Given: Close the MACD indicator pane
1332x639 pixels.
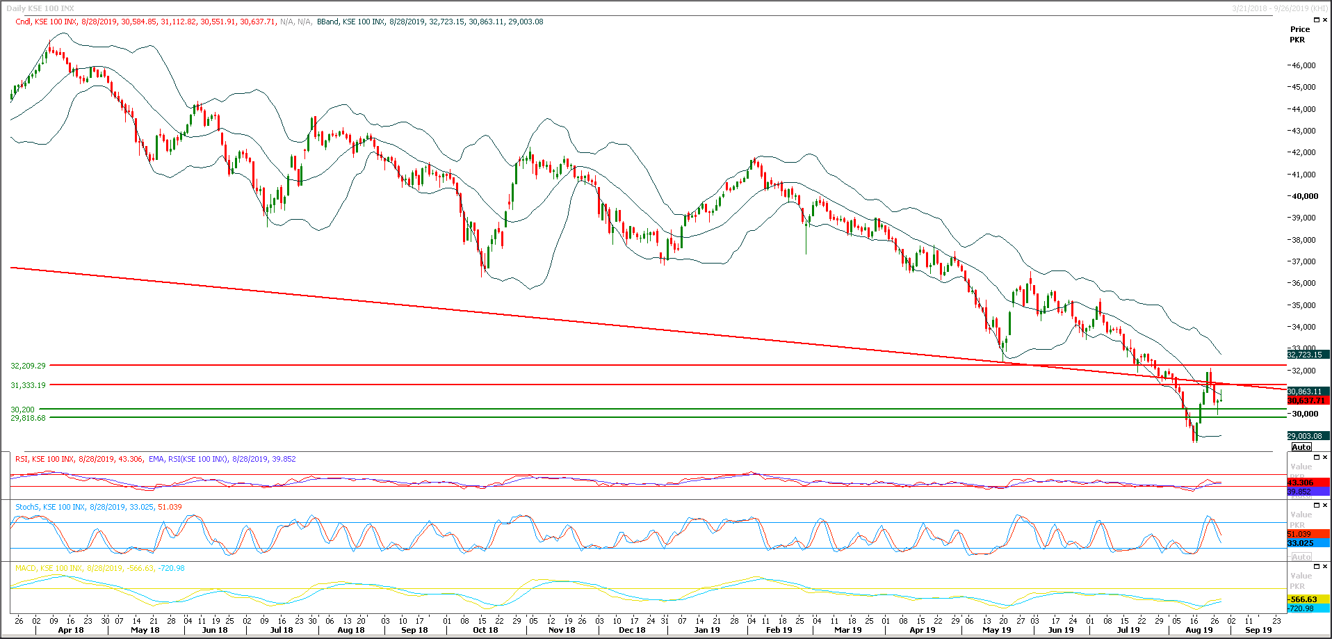Looking at the screenshot, I should tap(1325, 566).
